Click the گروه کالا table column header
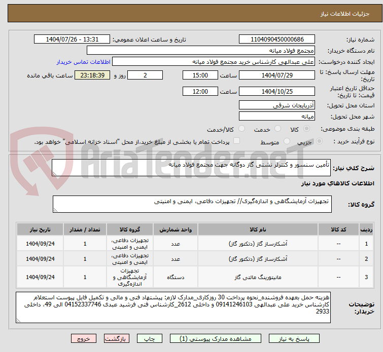The image size is (383, 352). point(130,229)
